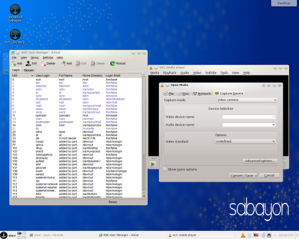The width and height of the screenshot is (299, 239).
Task: Switch to the Groups tab in KUser
Action: pos(29,70)
